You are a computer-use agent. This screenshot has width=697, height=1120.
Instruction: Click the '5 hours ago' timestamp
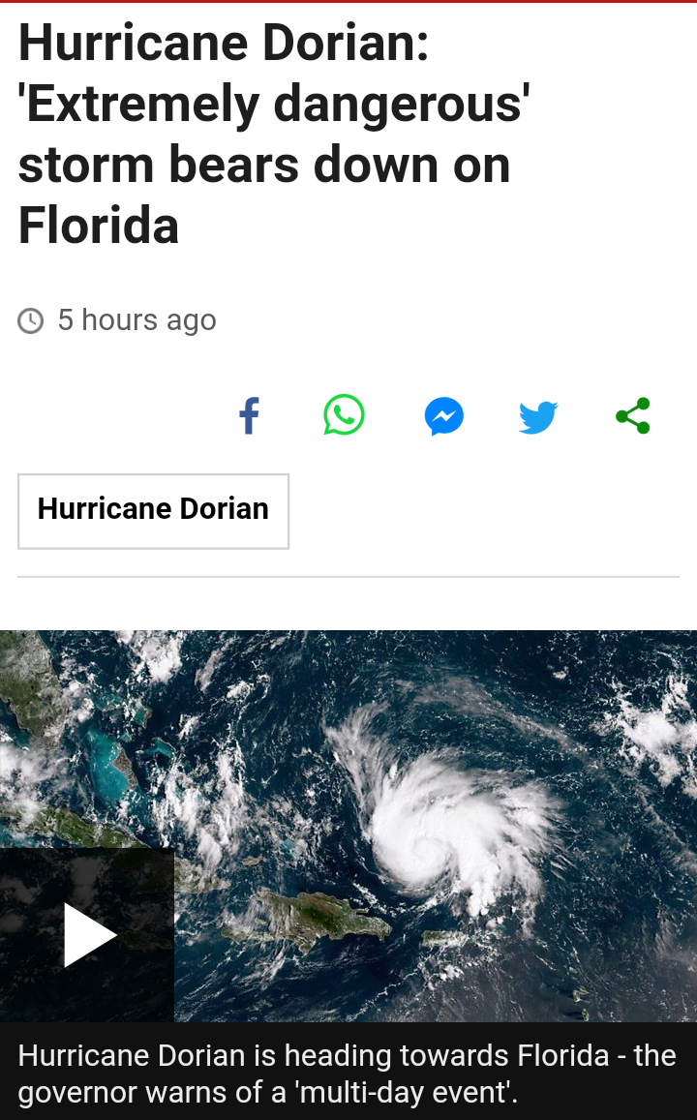pyautogui.click(x=137, y=320)
